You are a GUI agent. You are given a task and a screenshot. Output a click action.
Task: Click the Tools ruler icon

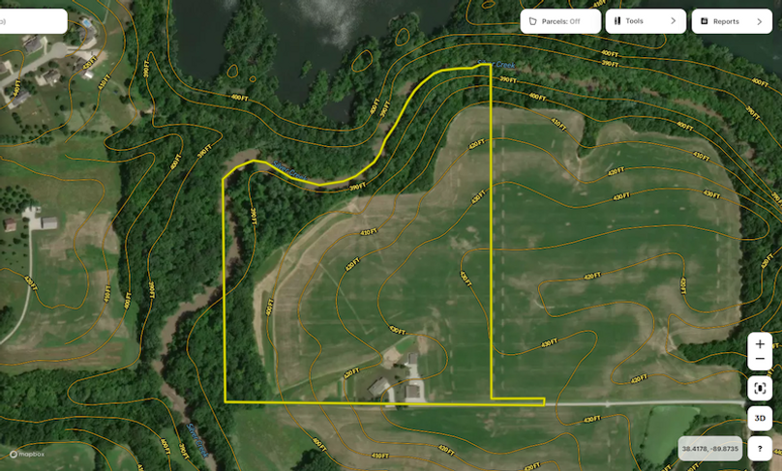(617, 21)
